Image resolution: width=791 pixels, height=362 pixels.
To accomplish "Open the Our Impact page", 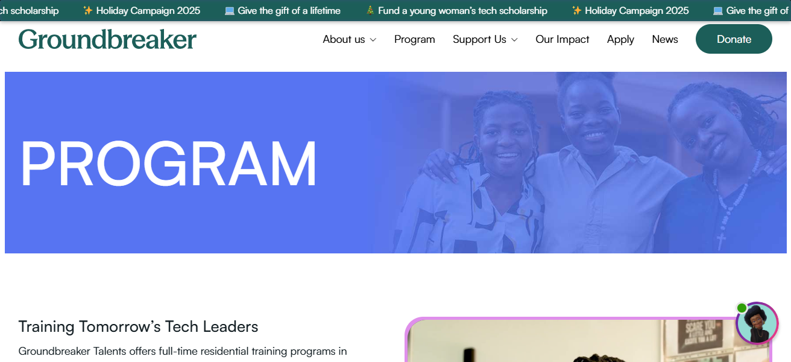I will [x=563, y=39].
